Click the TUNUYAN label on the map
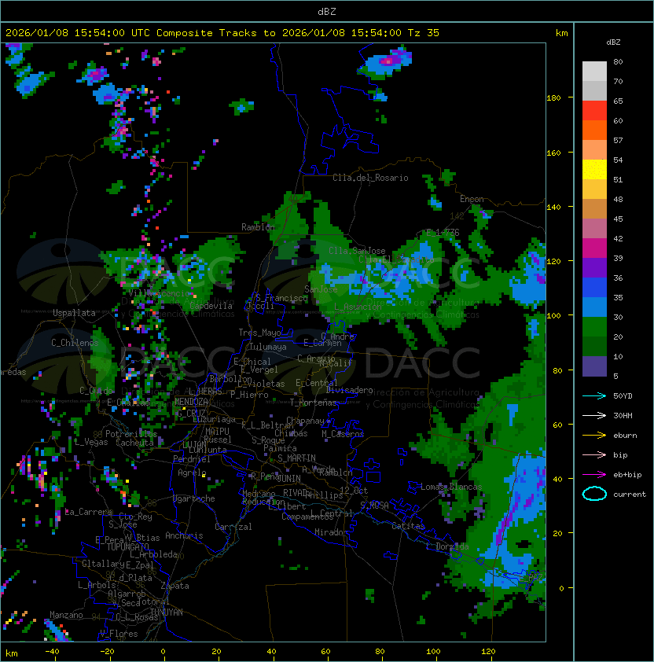 pyautogui.click(x=166, y=612)
